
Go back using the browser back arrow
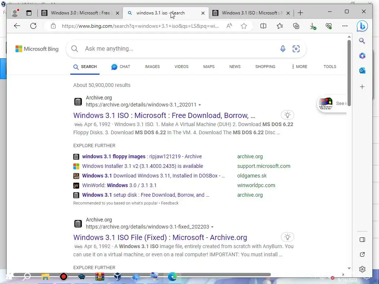point(17,26)
